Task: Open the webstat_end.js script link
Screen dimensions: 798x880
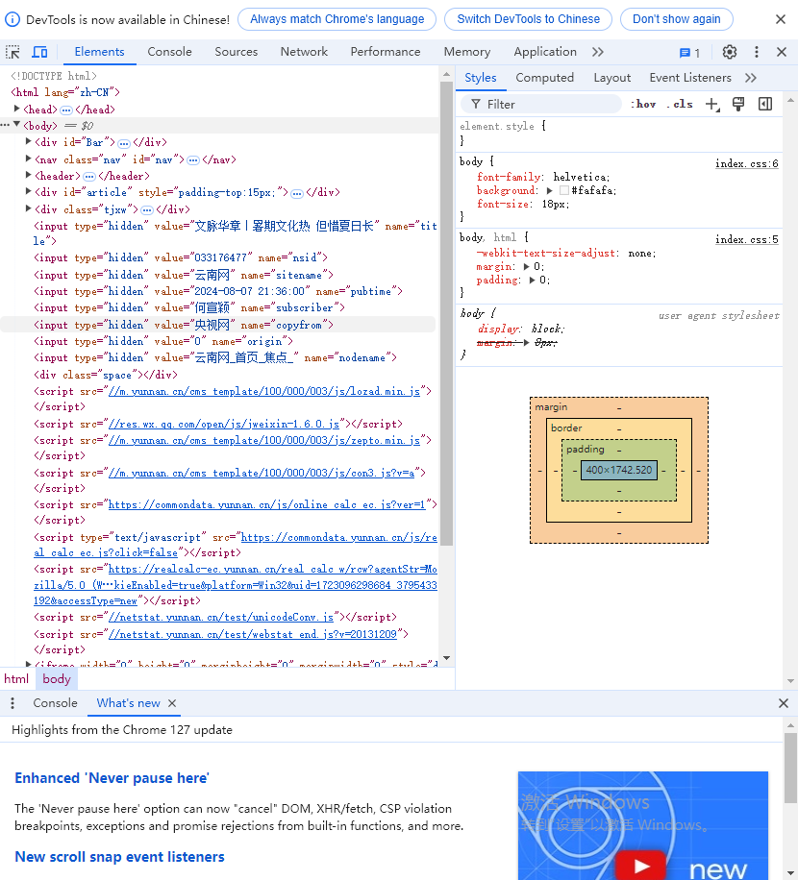Action: coord(252,634)
